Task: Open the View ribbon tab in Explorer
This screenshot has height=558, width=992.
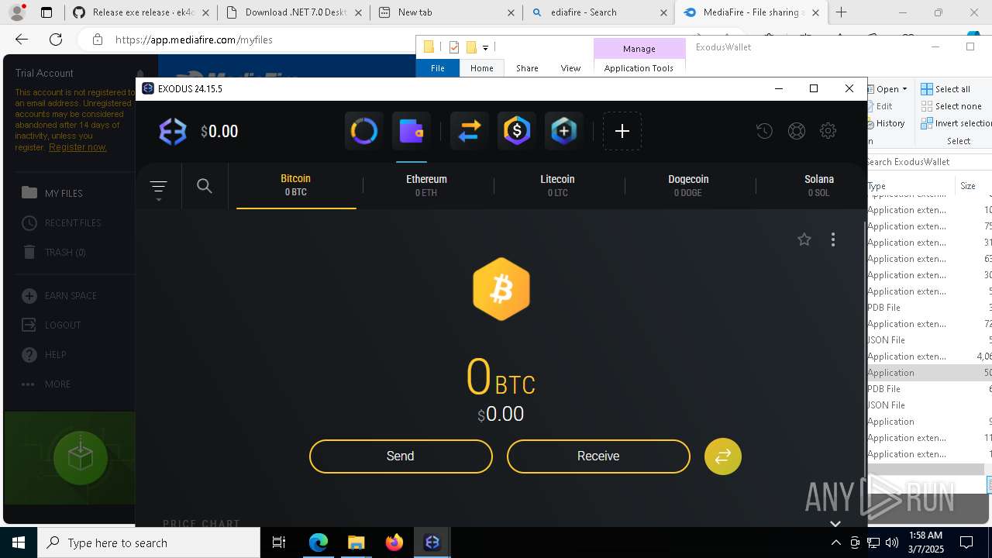Action: pos(570,68)
